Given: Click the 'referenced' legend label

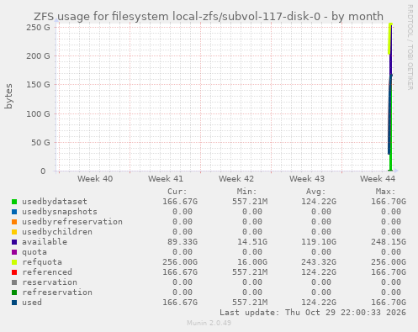Looking at the screenshot, I should coord(47,272).
